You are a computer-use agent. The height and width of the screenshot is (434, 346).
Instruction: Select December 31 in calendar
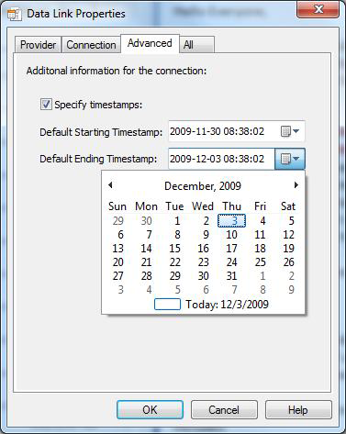[x=231, y=276]
